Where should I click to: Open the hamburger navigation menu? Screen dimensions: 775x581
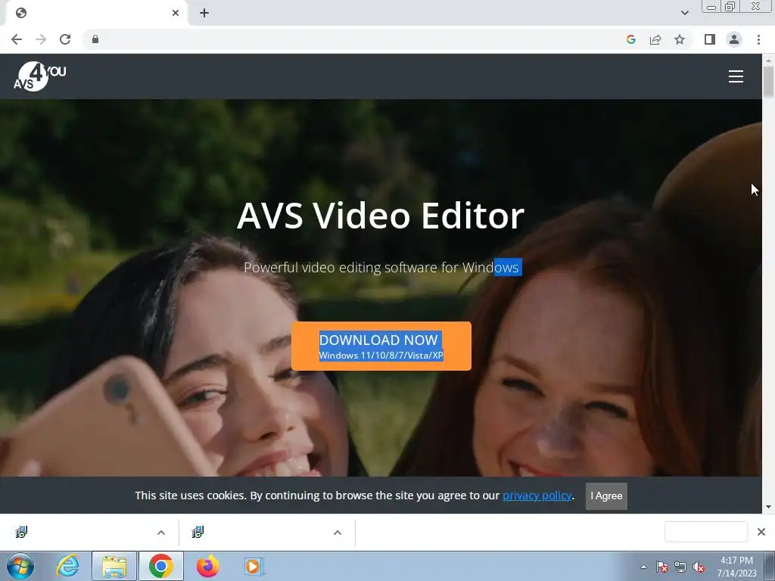pyautogui.click(x=736, y=76)
